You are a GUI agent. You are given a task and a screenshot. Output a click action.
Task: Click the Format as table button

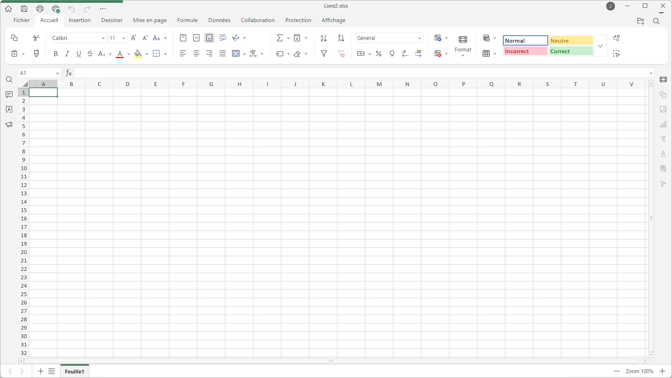(x=486, y=54)
